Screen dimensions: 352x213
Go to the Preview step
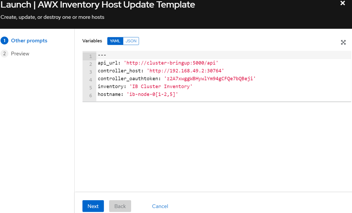(x=20, y=54)
